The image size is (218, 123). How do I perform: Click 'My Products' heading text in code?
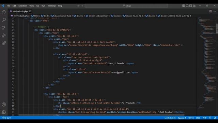coord(128,103)
